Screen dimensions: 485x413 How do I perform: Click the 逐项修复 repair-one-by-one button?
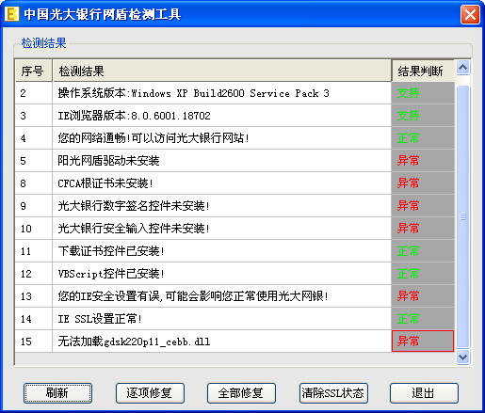coord(150,393)
